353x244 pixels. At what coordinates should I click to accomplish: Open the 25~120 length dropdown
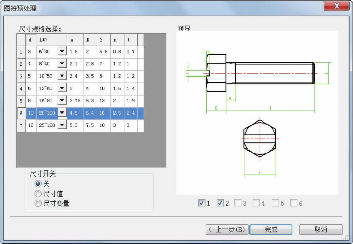click(62, 125)
